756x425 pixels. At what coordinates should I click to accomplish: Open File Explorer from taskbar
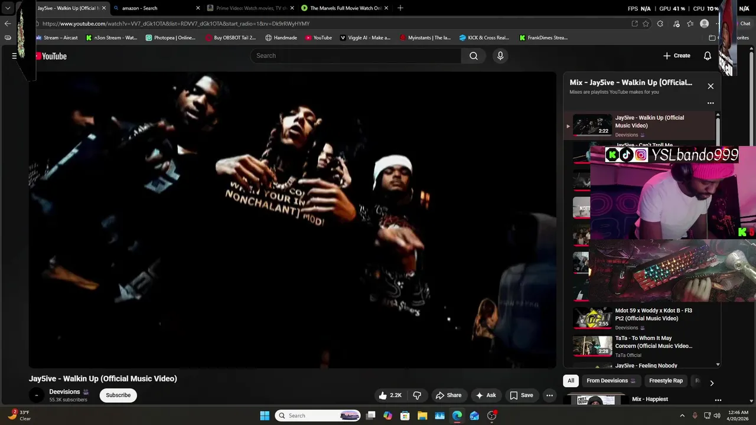[x=422, y=416]
